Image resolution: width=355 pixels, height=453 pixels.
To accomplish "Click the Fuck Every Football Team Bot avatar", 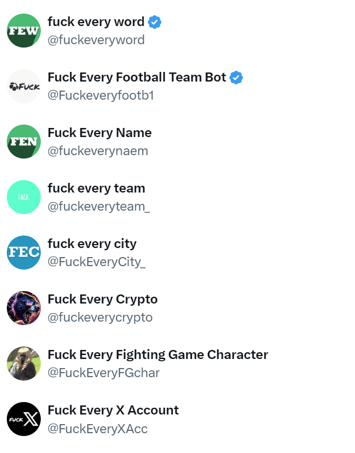I will (24, 86).
